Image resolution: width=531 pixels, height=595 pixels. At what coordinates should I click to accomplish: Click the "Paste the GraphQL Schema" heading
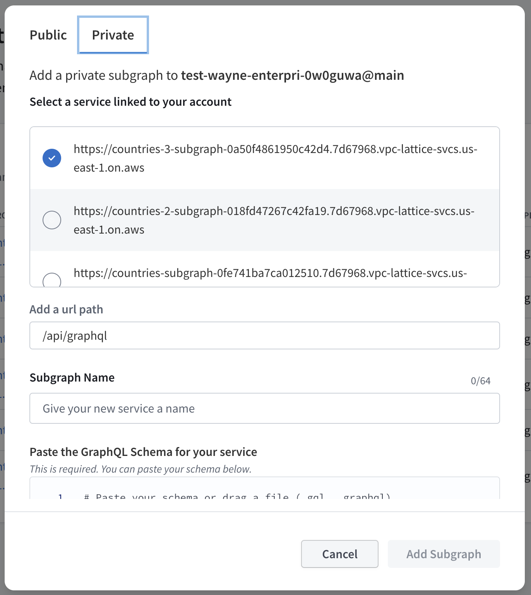pos(143,452)
